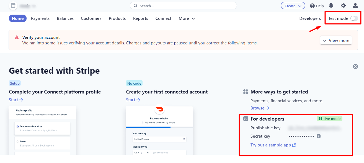Select the On-demand services radio option

(x=18, y=126)
